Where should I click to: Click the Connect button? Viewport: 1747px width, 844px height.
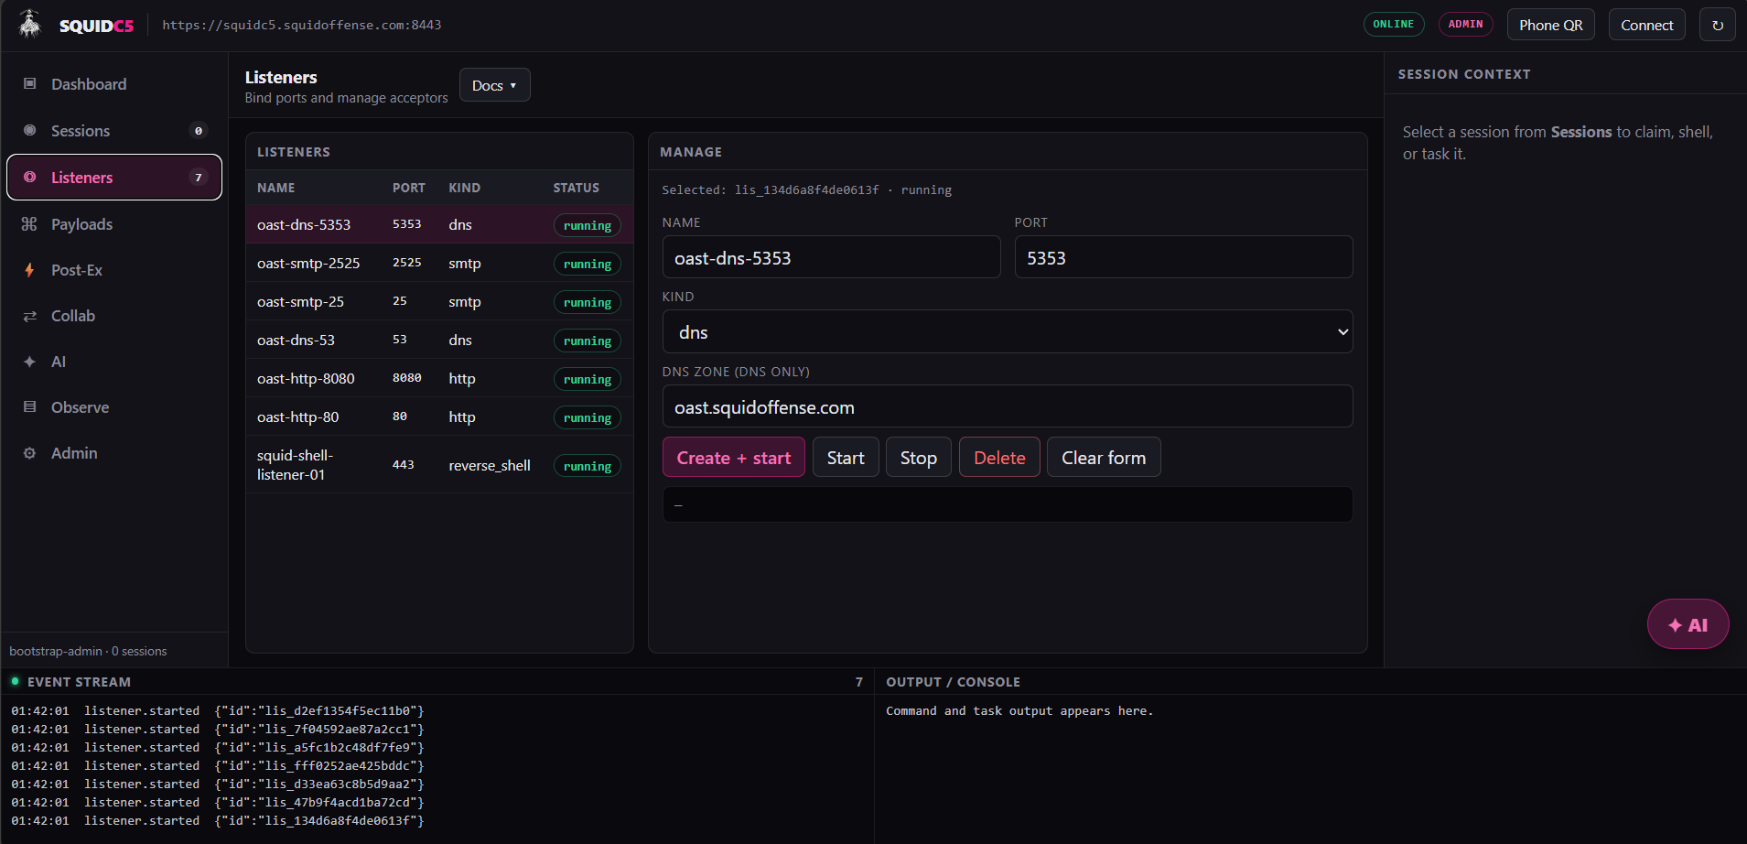point(1646,25)
